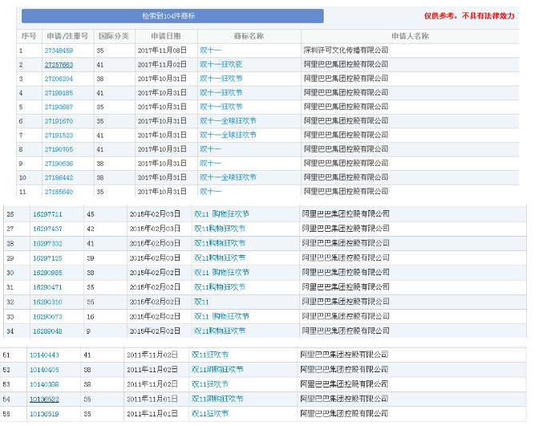The width and height of the screenshot is (543, 426).
Task: Click the 申请人名称 column header
Action: tap(411, 36)
